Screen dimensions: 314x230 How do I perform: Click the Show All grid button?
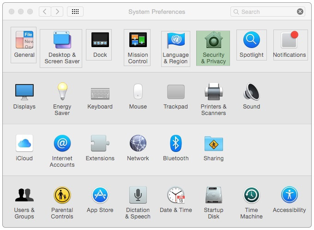(x=75, y=12)
